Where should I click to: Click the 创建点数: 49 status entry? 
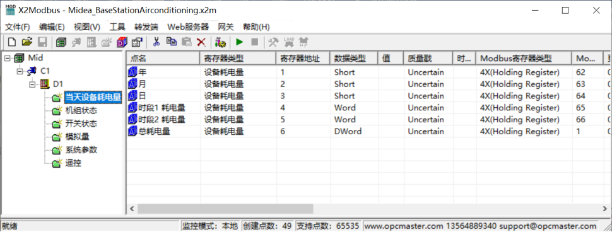tap(267, 226)
